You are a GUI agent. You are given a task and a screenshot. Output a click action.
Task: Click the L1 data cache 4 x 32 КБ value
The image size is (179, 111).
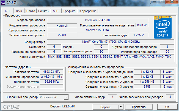[x=147, y=72]
